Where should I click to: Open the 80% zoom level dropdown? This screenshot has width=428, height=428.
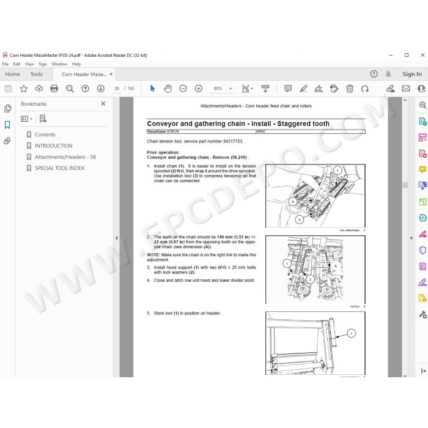[231, 89]
